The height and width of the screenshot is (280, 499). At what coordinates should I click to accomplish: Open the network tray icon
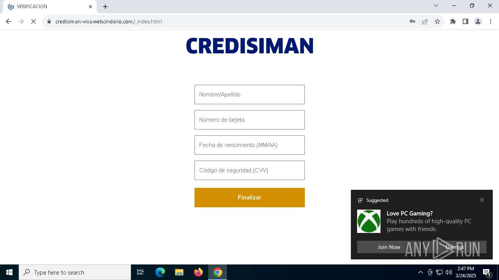pyautogui.click(x=439, y=272)
